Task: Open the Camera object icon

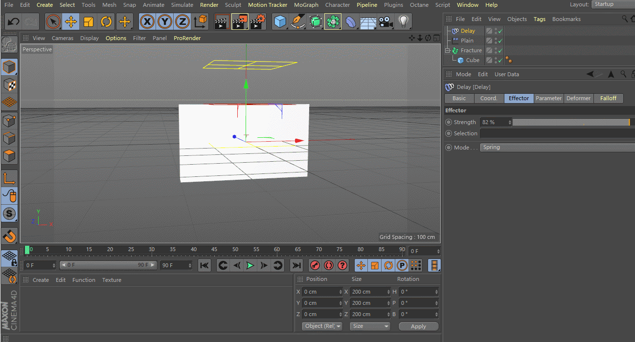Action: [x=386, y=22]
